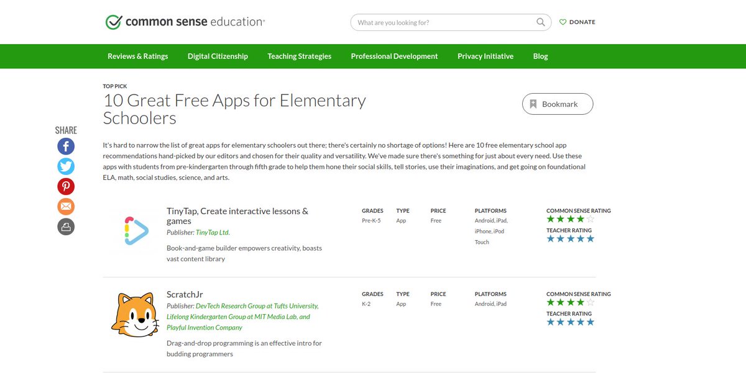Open Digital Citizenship menu
Viewport: 746px width, 373px height.
pos(218,56)
